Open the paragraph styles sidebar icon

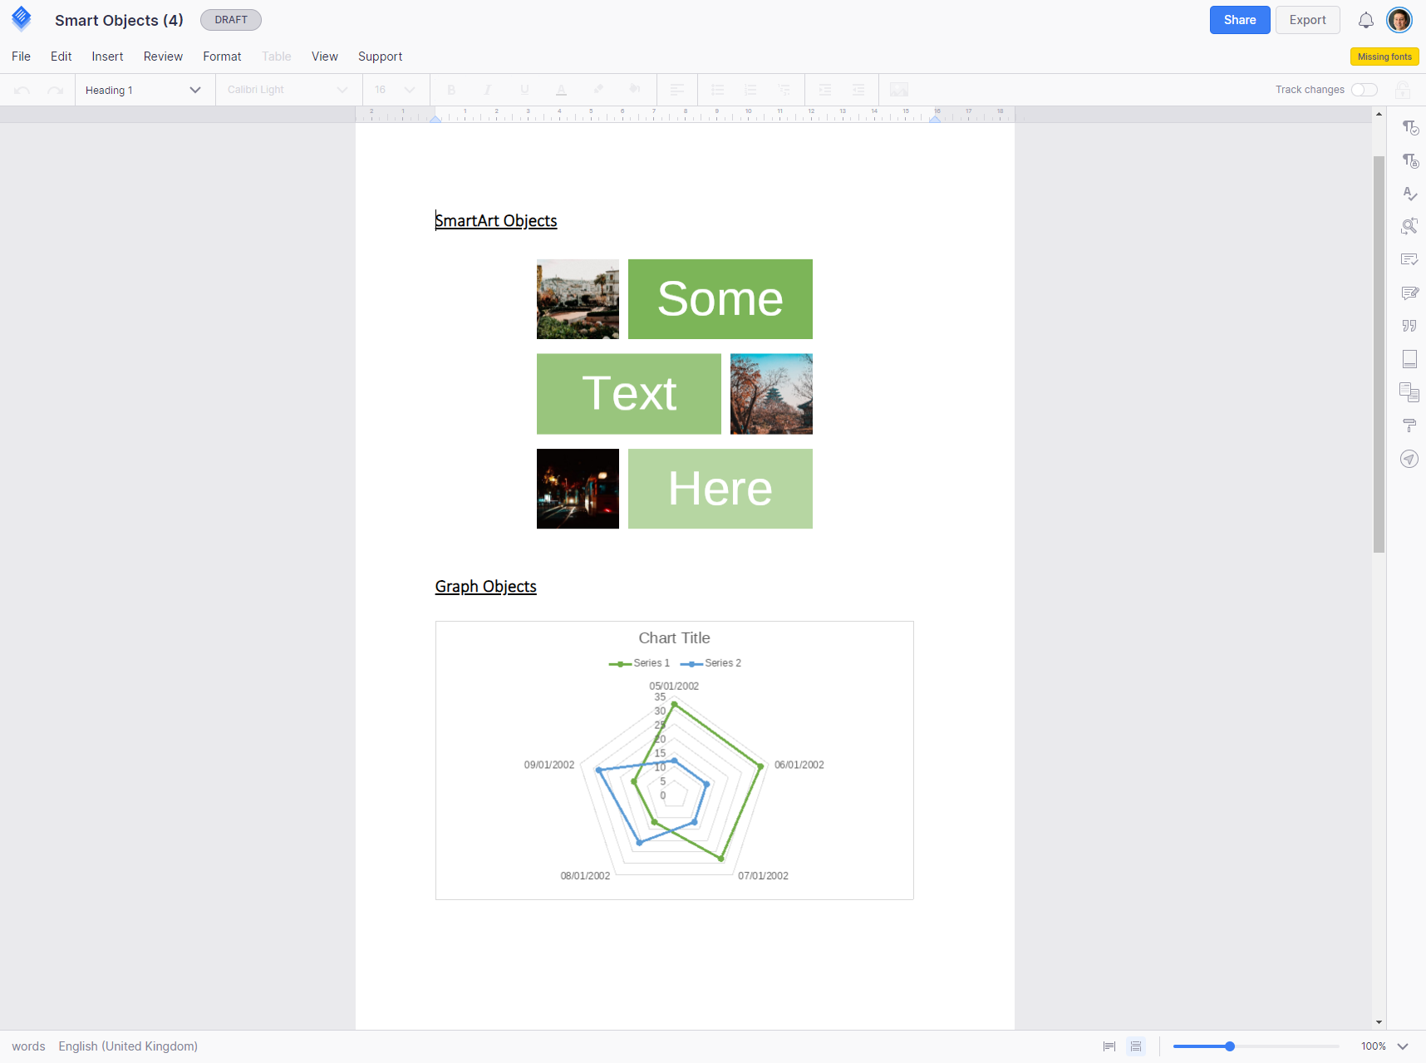(1410, 127)
